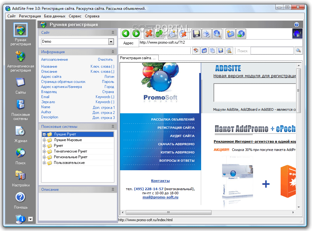The width and height of the screenshot is (312, 231).
Task: Expand the Пользовательские tree node
Action: tap(44, 163)
